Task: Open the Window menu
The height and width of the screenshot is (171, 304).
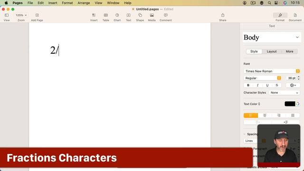Action: pos(113,3)
